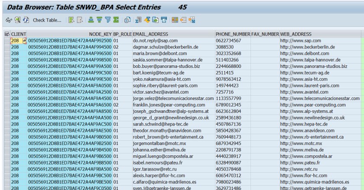Click the select-all-rows icon left of CLIENT header

7,34
